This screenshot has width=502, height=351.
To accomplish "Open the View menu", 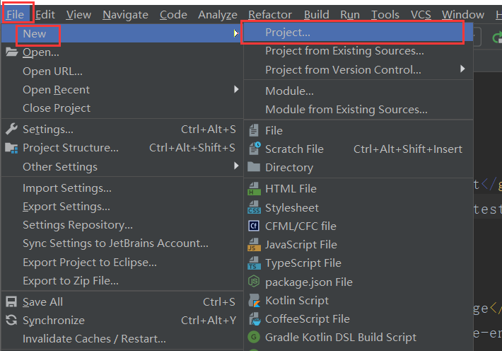I will 78,14.
